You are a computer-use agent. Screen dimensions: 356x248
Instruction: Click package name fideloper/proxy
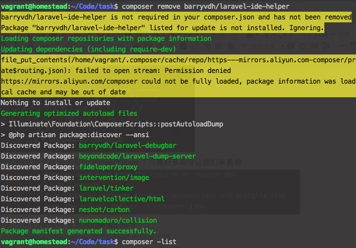108,167
